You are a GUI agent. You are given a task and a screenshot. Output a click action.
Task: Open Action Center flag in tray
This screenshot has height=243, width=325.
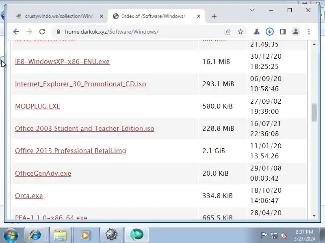tap(264, 235)
